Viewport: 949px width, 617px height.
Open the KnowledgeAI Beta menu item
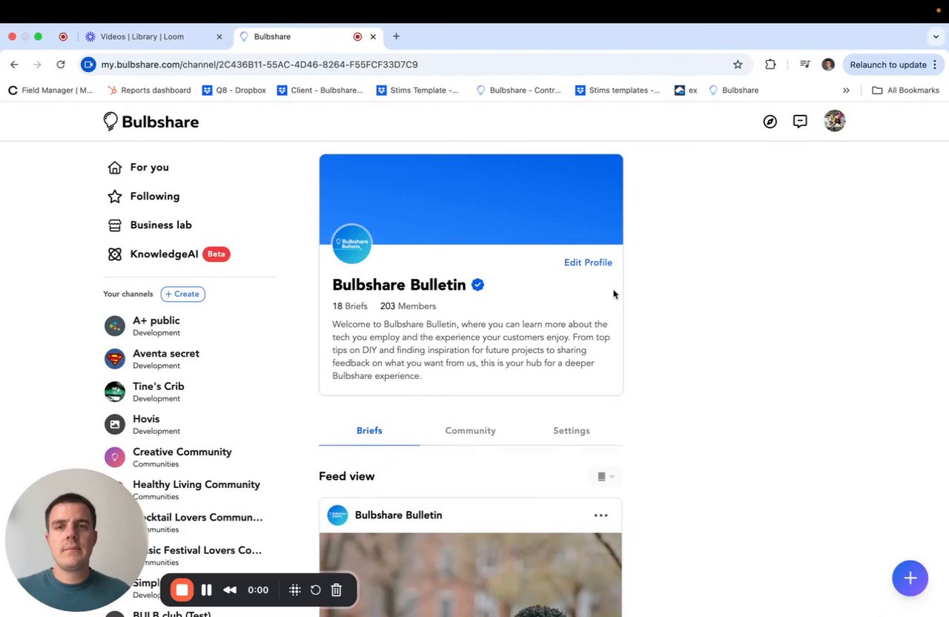(169, 254)
